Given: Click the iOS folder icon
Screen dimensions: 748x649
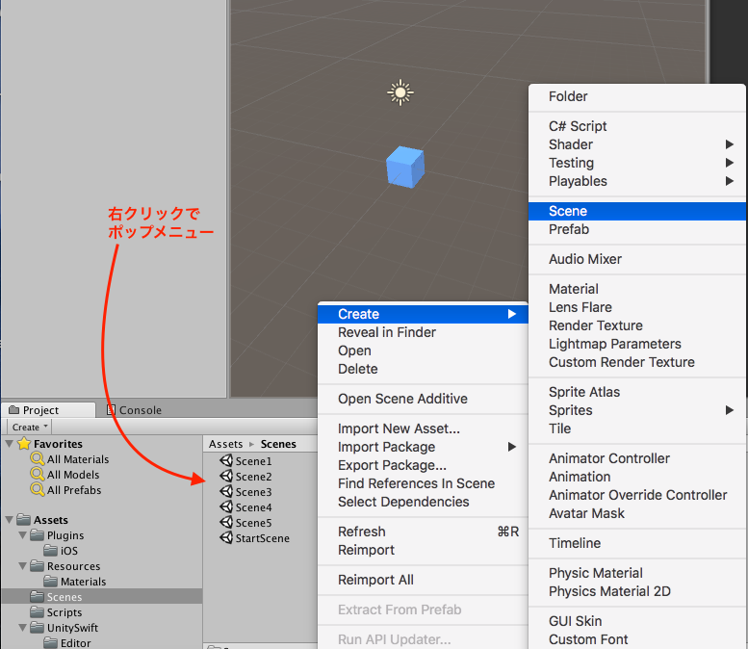Looking at the screenshot, I should 51,550.
